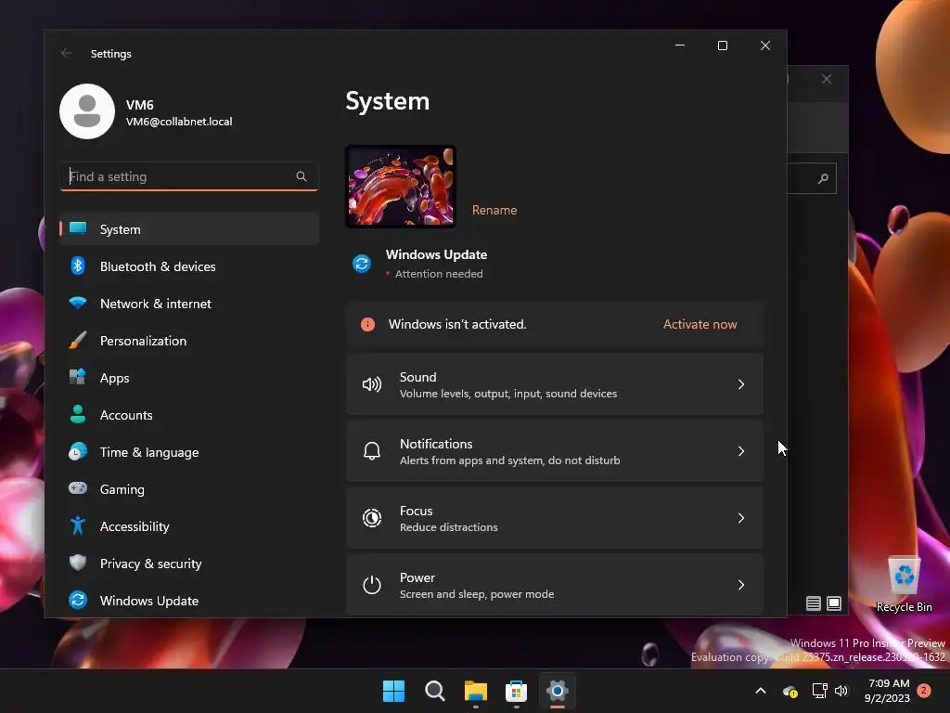Expand the Power settings chevron
This screenshot has width=950, height=713.
741,585
